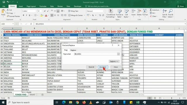Toggle Bold formatting

point(23,15)
